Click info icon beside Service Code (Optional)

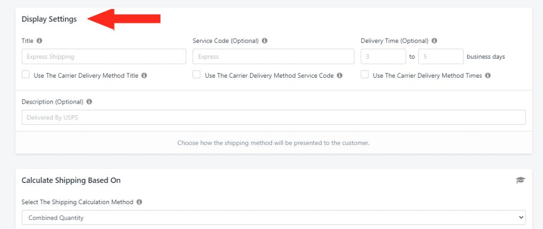265,41
